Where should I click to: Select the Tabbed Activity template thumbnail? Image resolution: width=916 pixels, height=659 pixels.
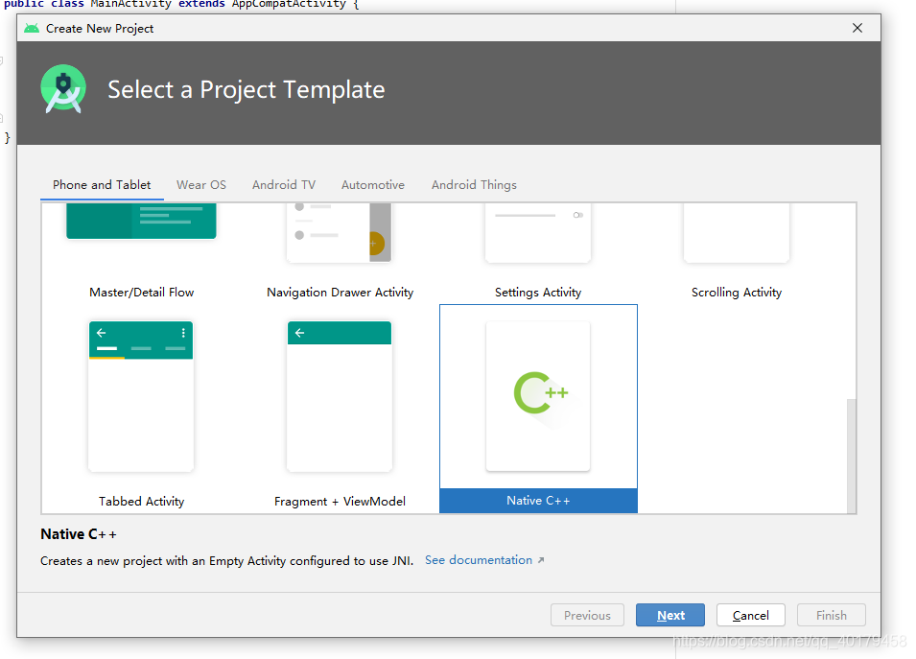(141, 396)
